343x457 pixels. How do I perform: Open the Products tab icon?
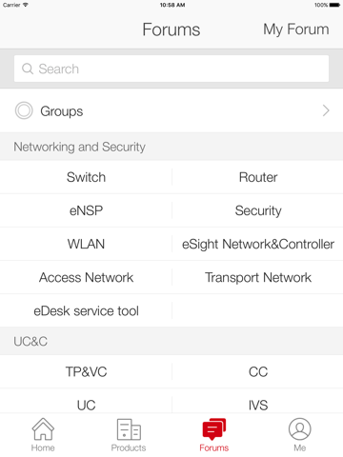click(129, 429)
